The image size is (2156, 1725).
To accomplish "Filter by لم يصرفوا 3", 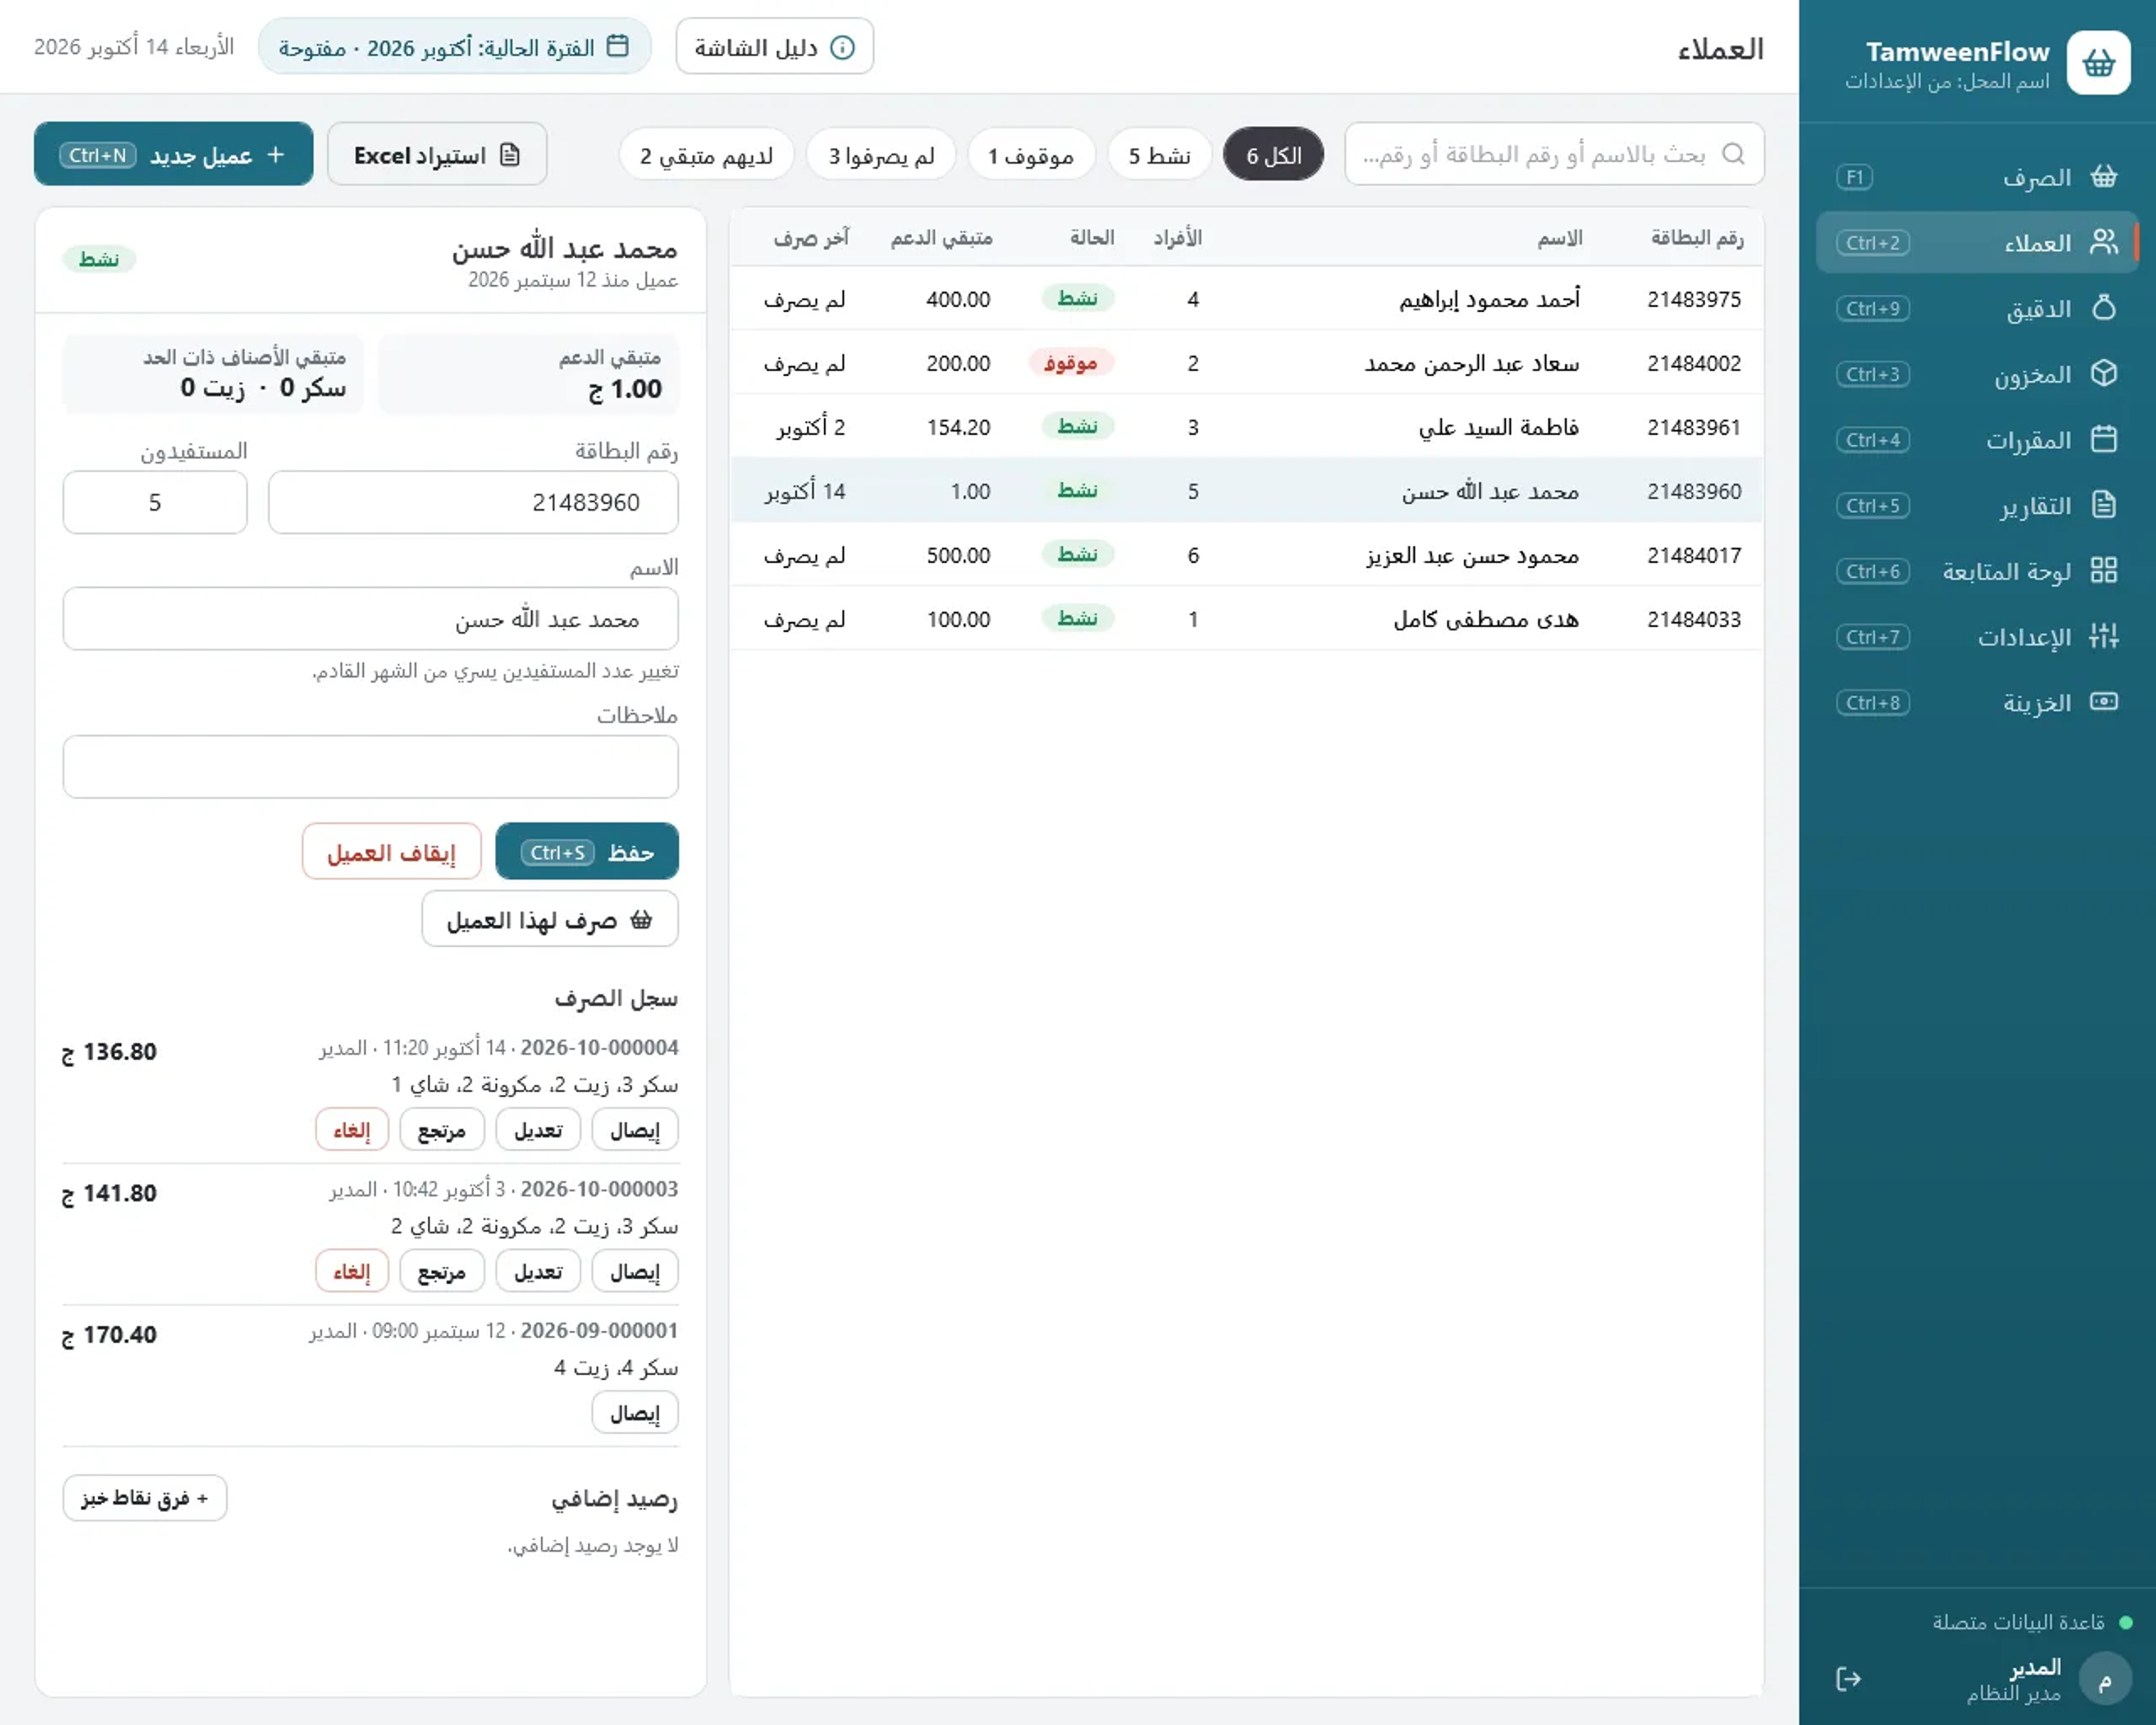I will point(881,155).
